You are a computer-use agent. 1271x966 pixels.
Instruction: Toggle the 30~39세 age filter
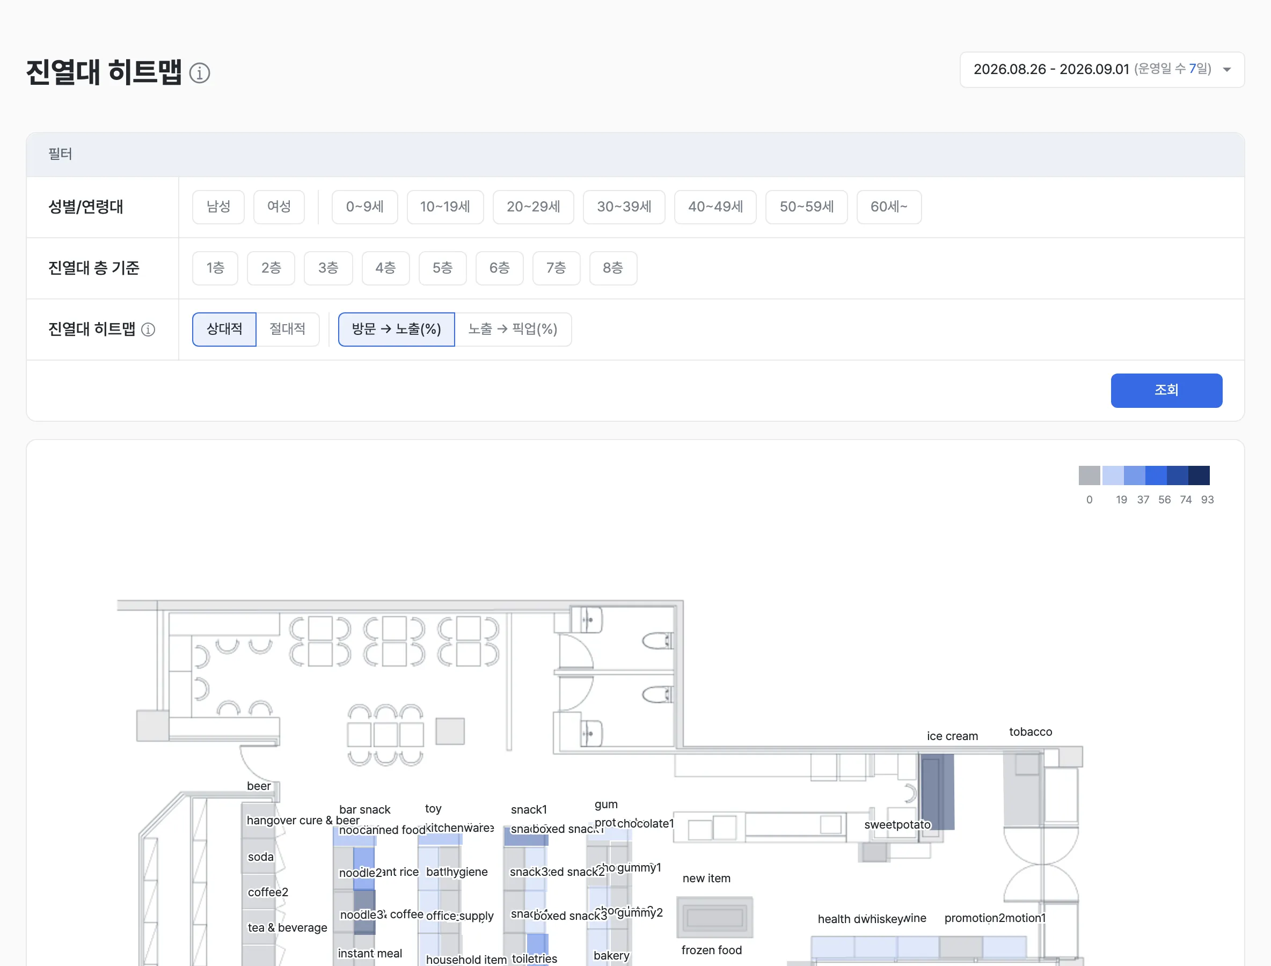coord(624,207)
